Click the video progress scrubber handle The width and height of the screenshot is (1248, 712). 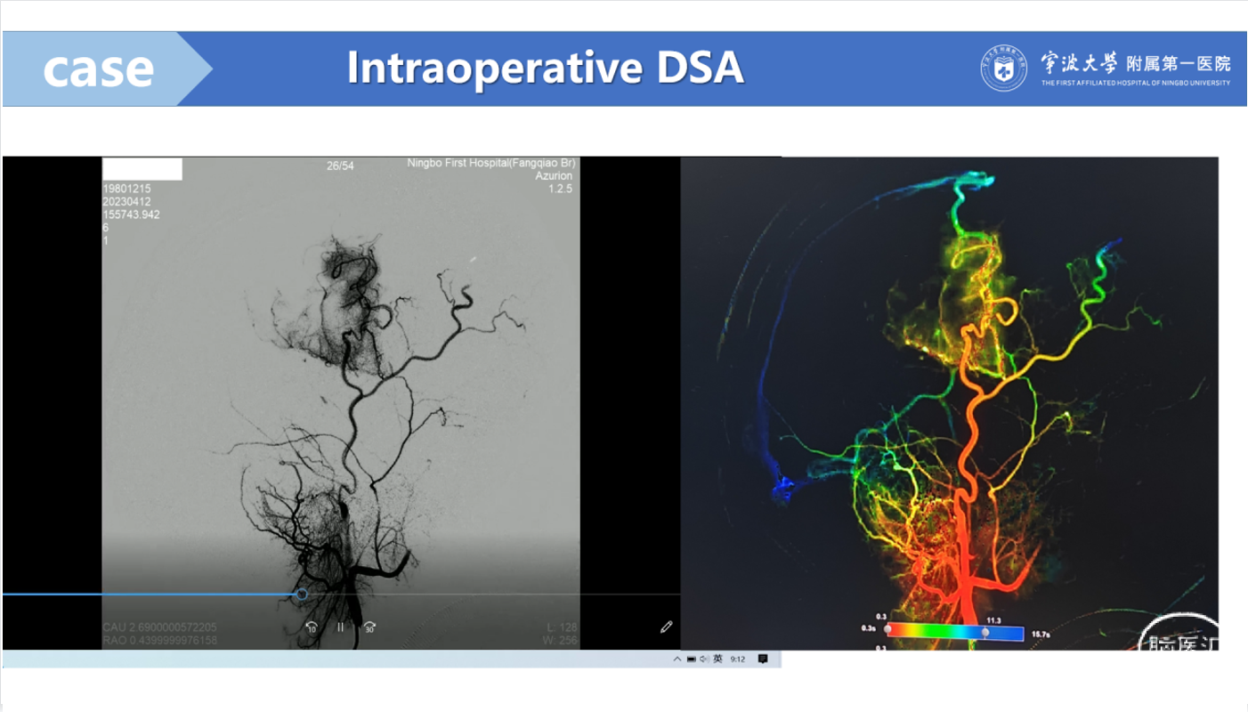tap(302, 594)
